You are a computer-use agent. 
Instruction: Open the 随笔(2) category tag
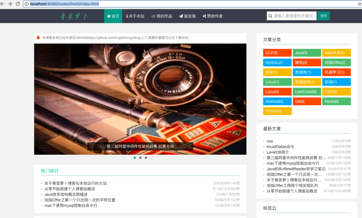tap(307, 62)
